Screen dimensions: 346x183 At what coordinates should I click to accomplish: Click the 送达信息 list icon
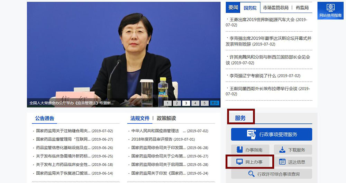[282, 162]
